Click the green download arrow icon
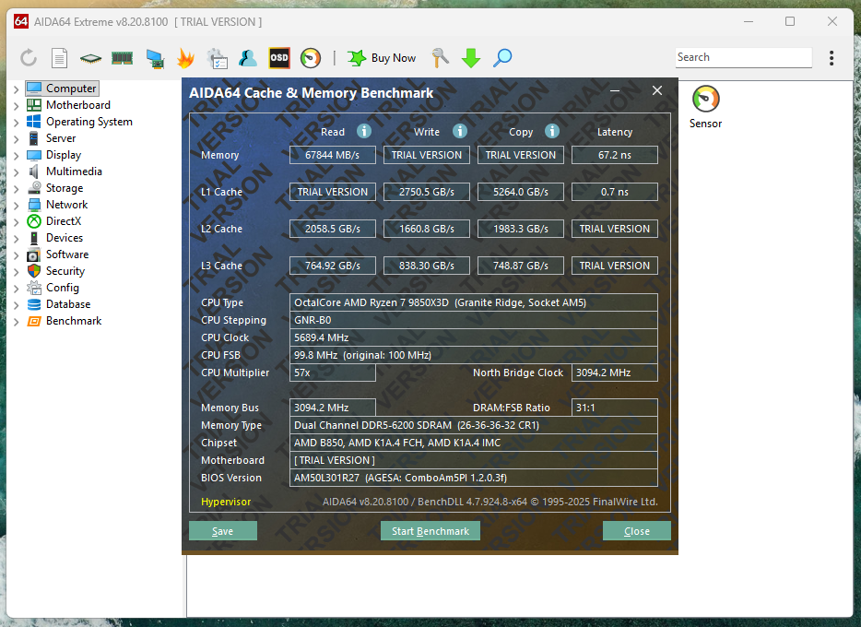Image resolution: width=861 pixels, height=627 pixels. (471, 58)
